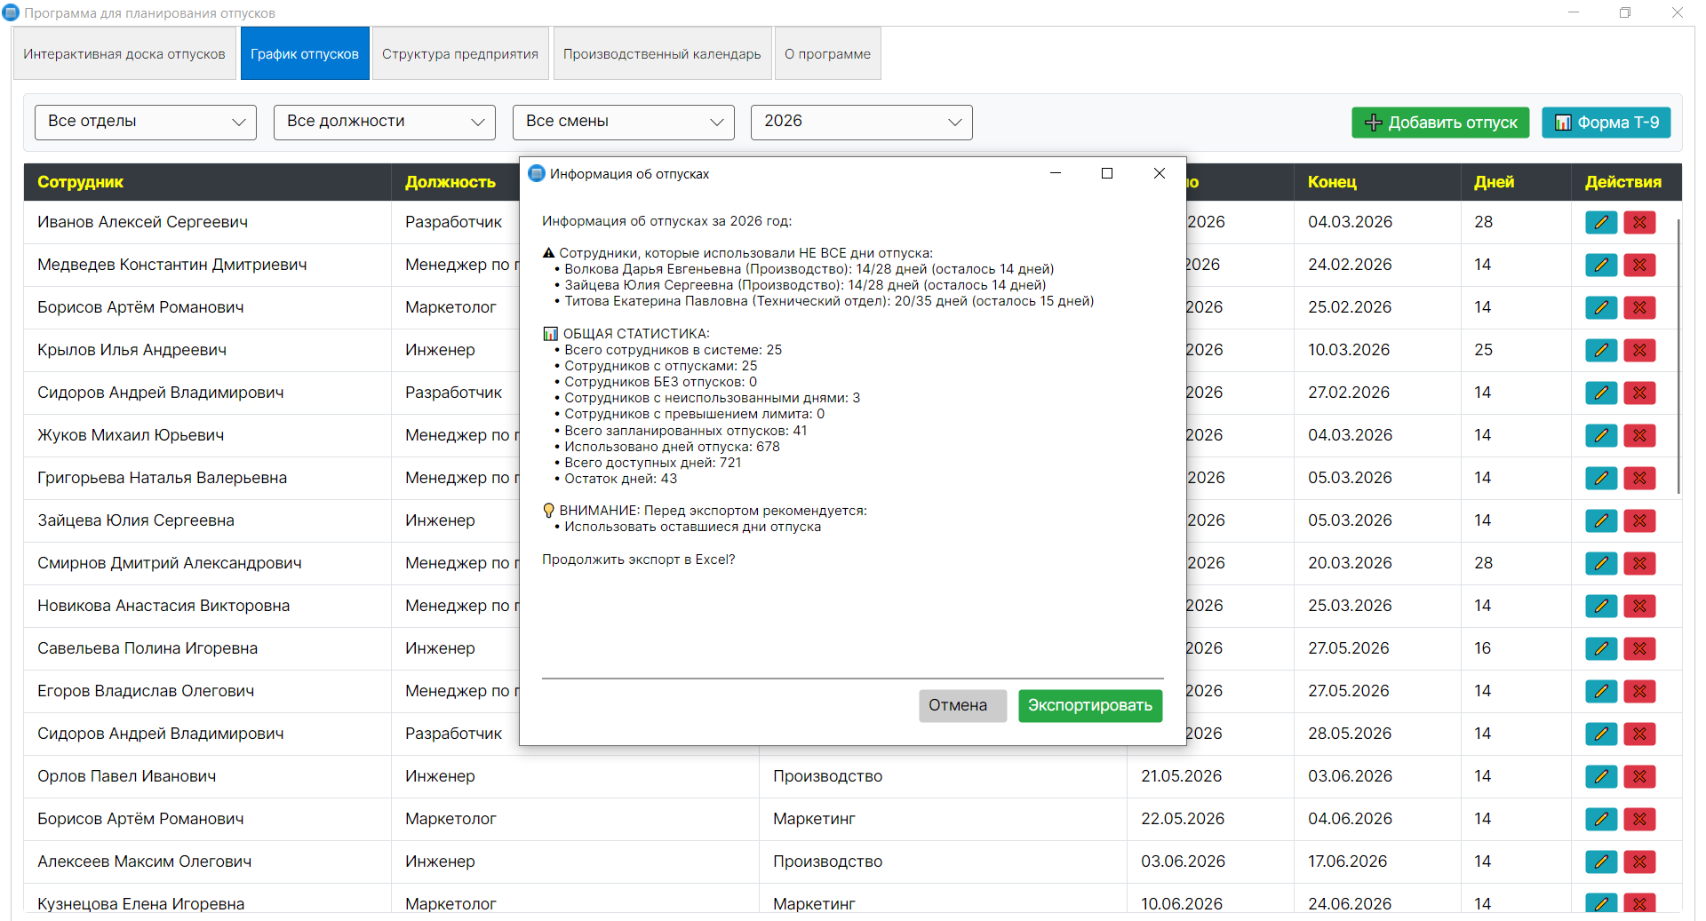Change the year 2026 selector

pos(861,123)
